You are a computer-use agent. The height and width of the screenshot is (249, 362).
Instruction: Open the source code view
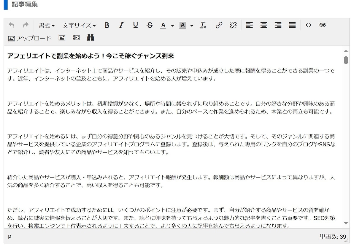[308, 25]
